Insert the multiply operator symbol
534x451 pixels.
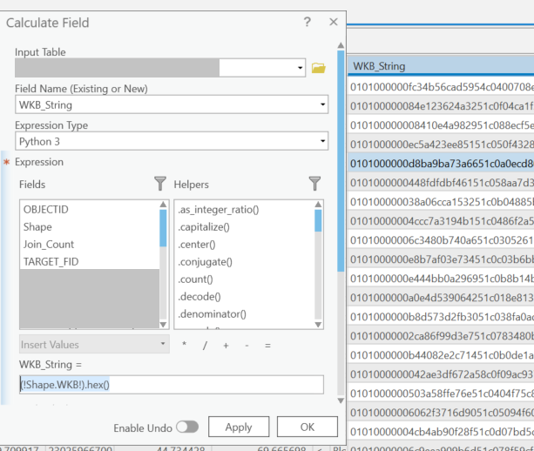coord(184,346)
